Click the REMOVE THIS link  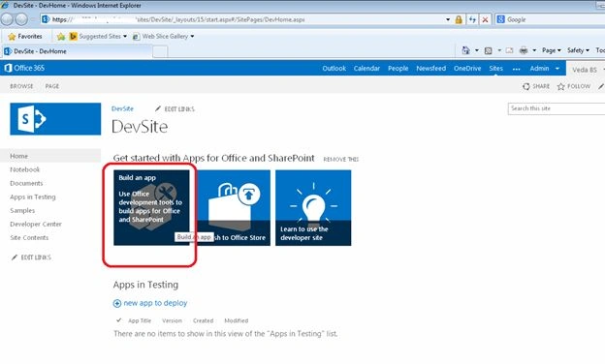point(340,159)
